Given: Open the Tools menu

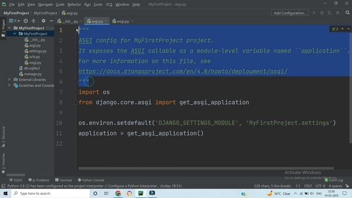Looking at the screenshot, I should click(98, 4).
